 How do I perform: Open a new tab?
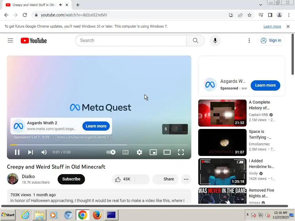pyautogui.click(x=78, y=5)
